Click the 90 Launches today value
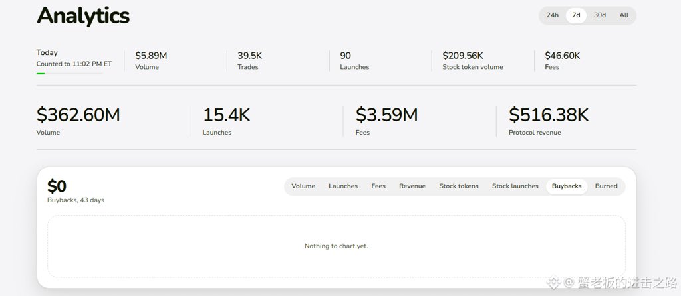Viewport: 681px width, 296px height. pyautogui.click(x=346, y=56)
